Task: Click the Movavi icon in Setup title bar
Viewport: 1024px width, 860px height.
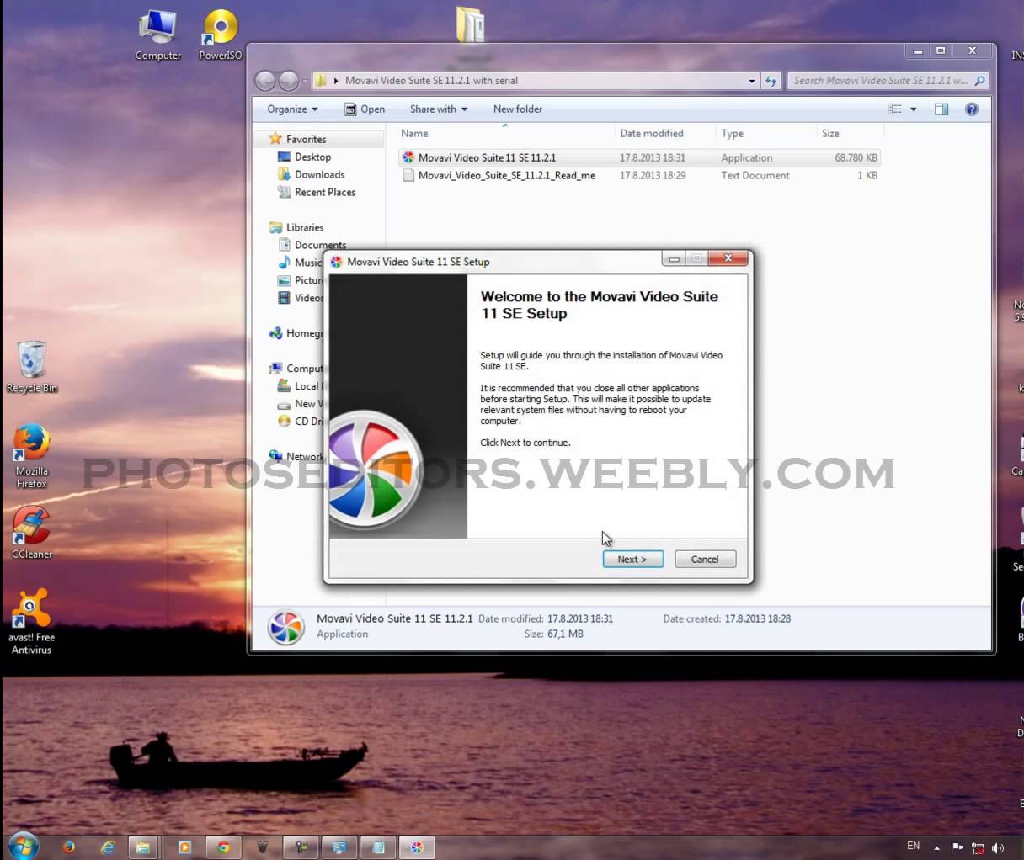Action: (x=337, y=262)
